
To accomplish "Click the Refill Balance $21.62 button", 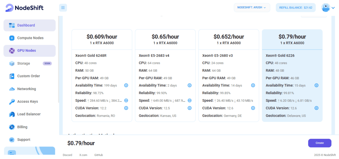I will pos(296,8).
